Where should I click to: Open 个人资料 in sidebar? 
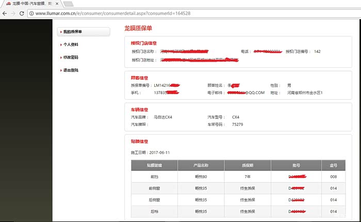(71, 45)
